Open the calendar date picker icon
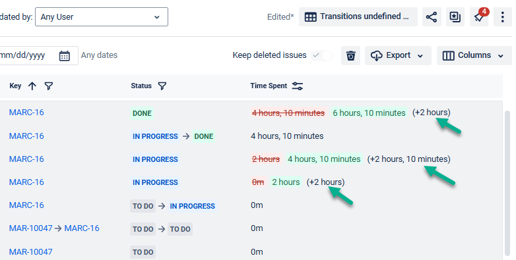 coord(65,55)
